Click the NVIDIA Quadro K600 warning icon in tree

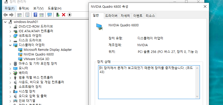coord(20,54)
